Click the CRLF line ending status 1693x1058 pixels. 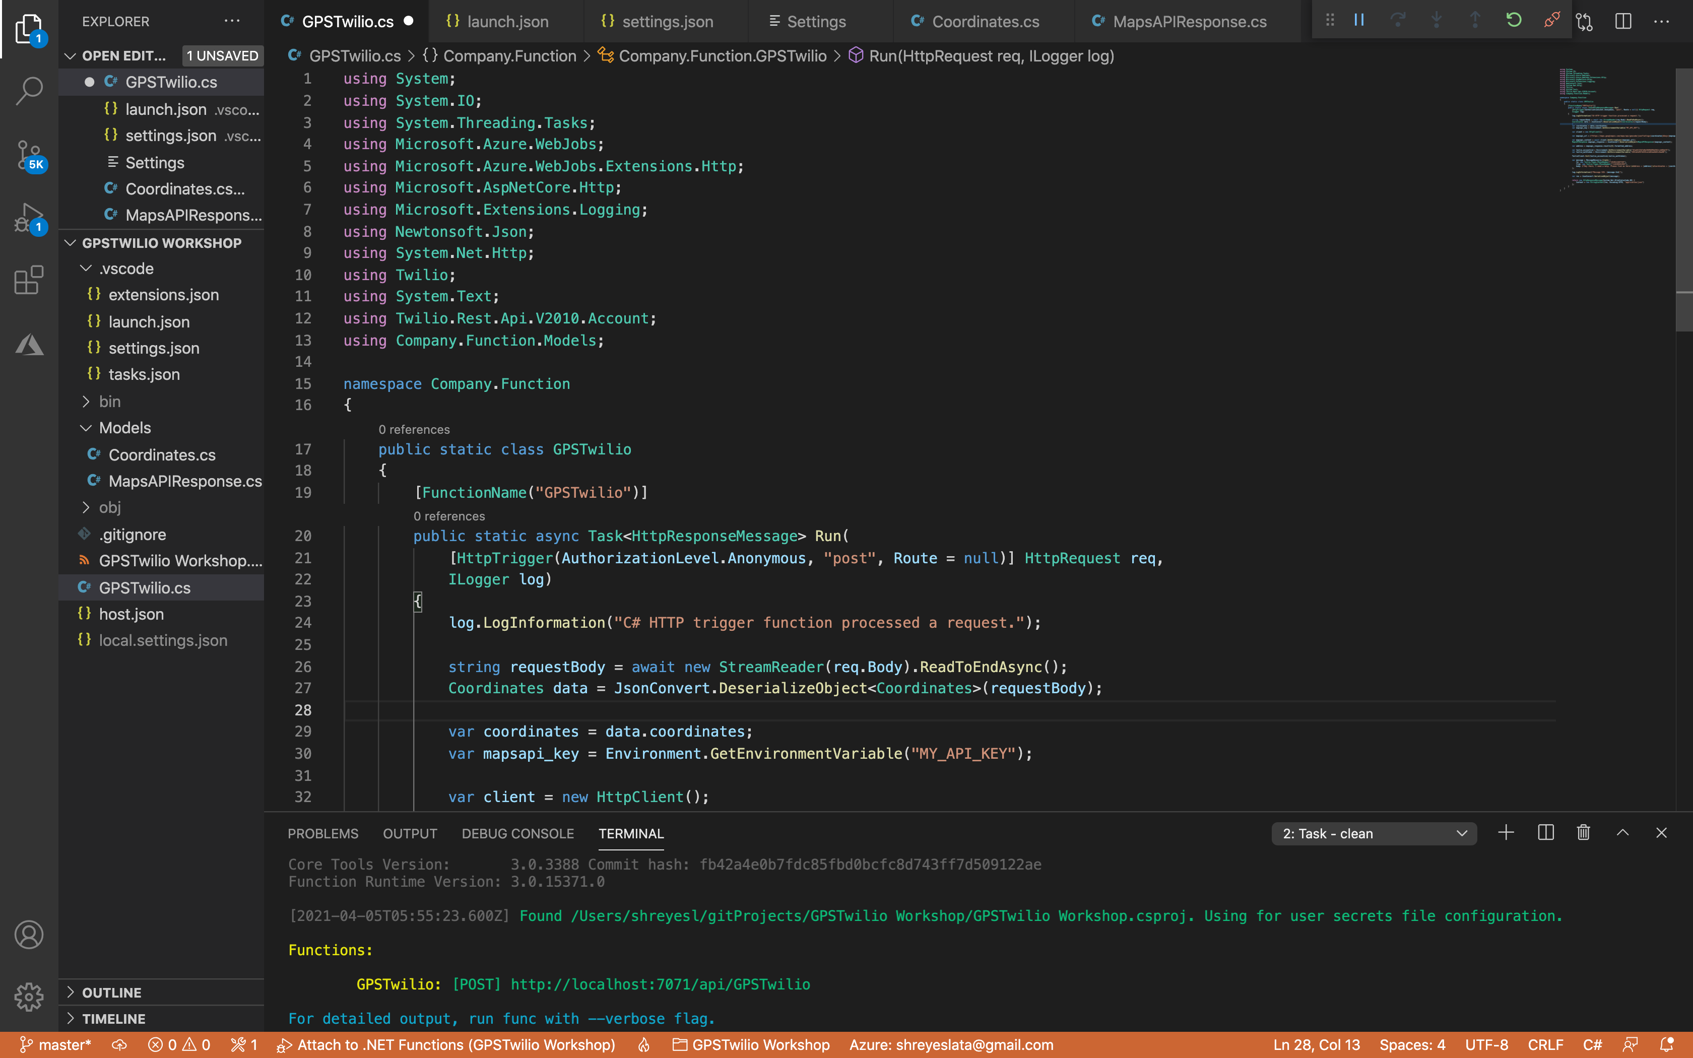(x=1545, y=1045)
